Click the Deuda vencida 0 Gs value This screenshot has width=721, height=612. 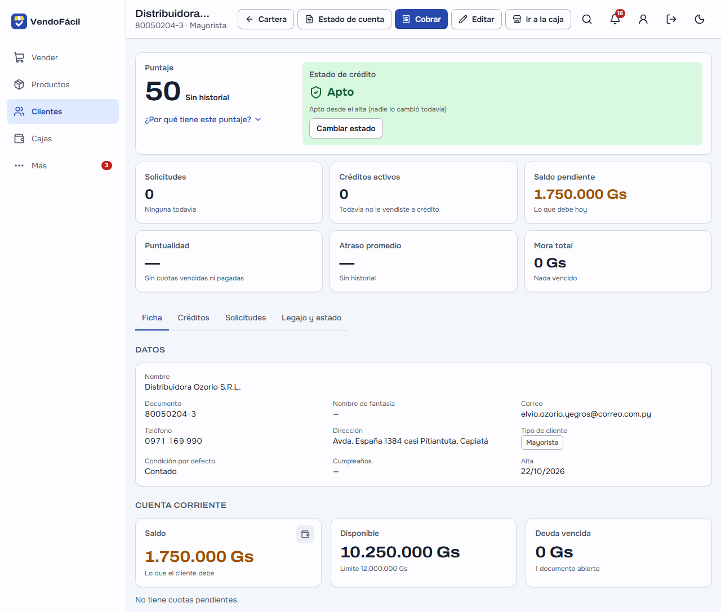pyautogui.click(x=554, y=552)
